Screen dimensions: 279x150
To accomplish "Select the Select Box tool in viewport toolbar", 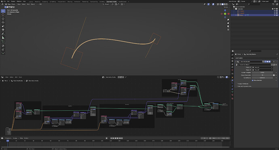I will pyautogui.click(x=3, y=11).
